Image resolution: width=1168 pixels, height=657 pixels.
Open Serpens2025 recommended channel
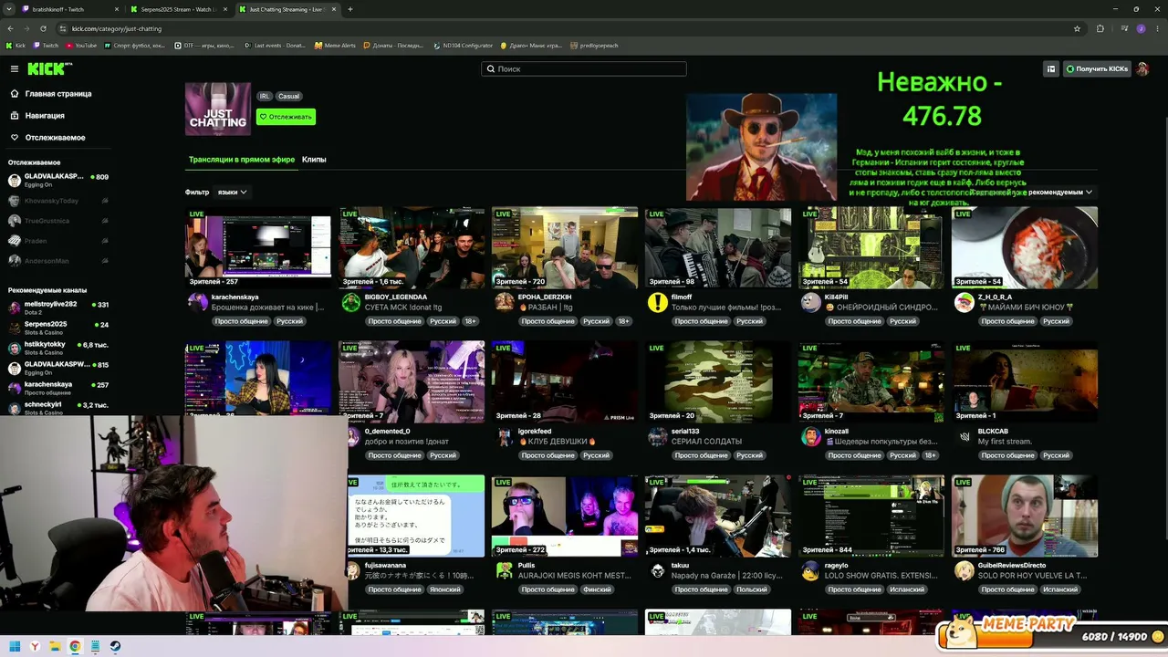[57, 328]
